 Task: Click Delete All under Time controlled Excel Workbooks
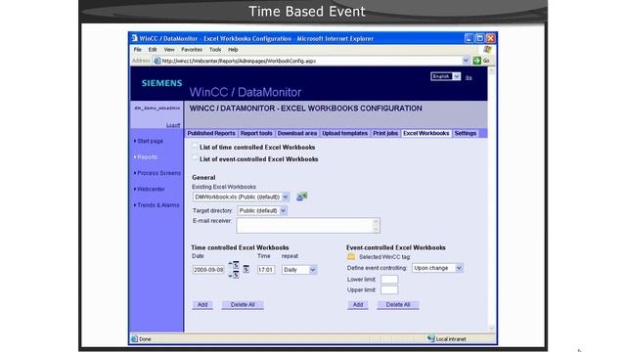243,305
